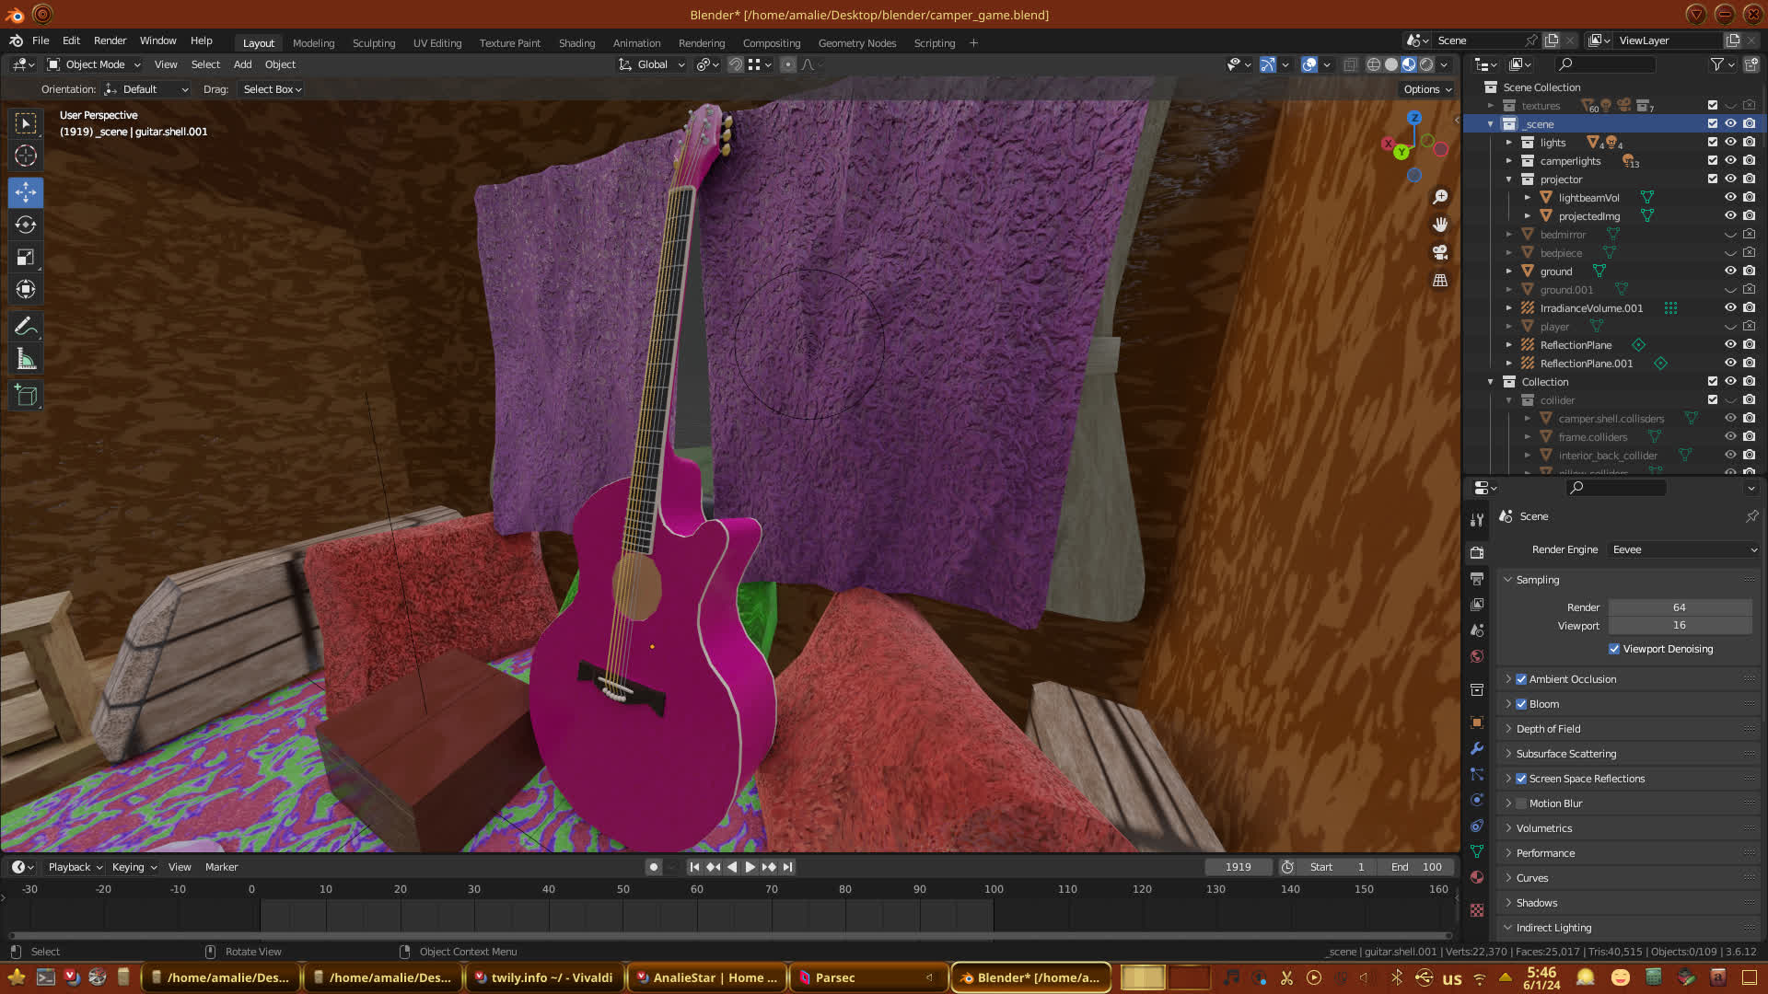Screen dimensions: 1768x994
Task: Toggle camera view in the viewport
Action: tap(1440, 252)
